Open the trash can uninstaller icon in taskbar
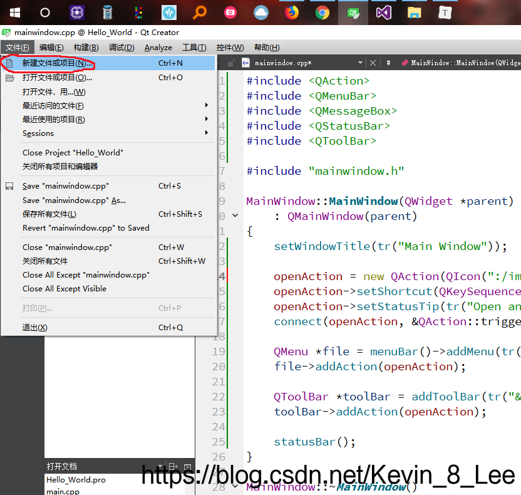Viewport: 521px width, 495px height. (107, 13)
